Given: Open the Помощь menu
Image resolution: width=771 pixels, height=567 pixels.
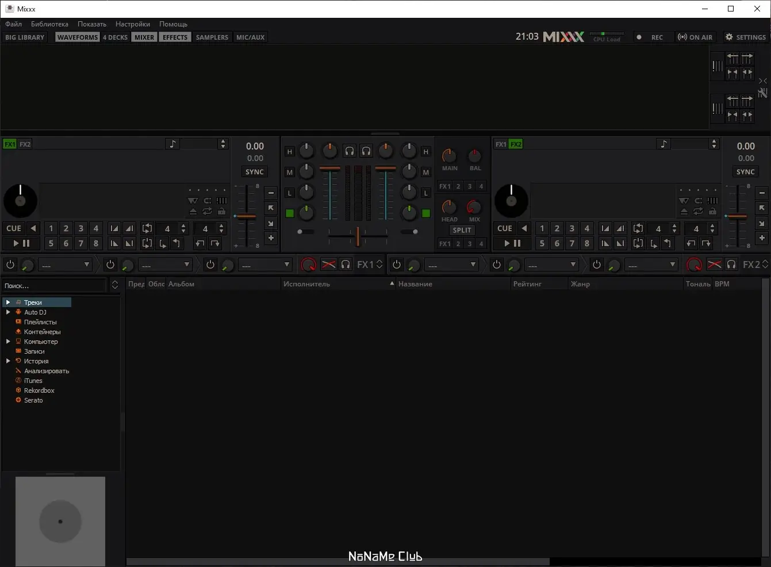Looking at the screenshot, I should click(x=174, y=24).
